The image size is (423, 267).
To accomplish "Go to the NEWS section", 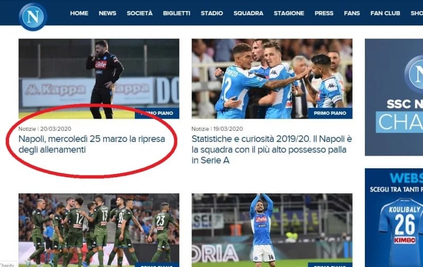I will click(107, 13).
